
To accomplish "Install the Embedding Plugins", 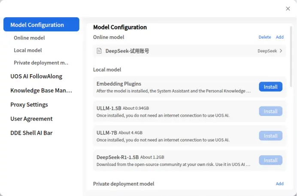I will 270,87.
